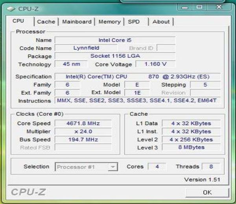This screenshot has width=236, height=204.
Task: Click the Name field showing Intel Core i5
Action: [x=115, y=40]
